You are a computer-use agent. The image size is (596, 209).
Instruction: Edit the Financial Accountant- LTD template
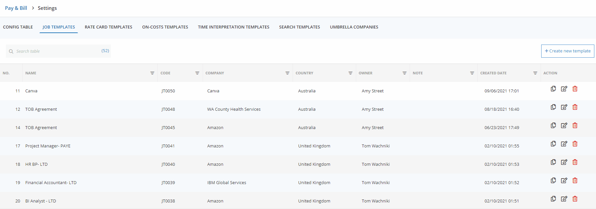564,180
